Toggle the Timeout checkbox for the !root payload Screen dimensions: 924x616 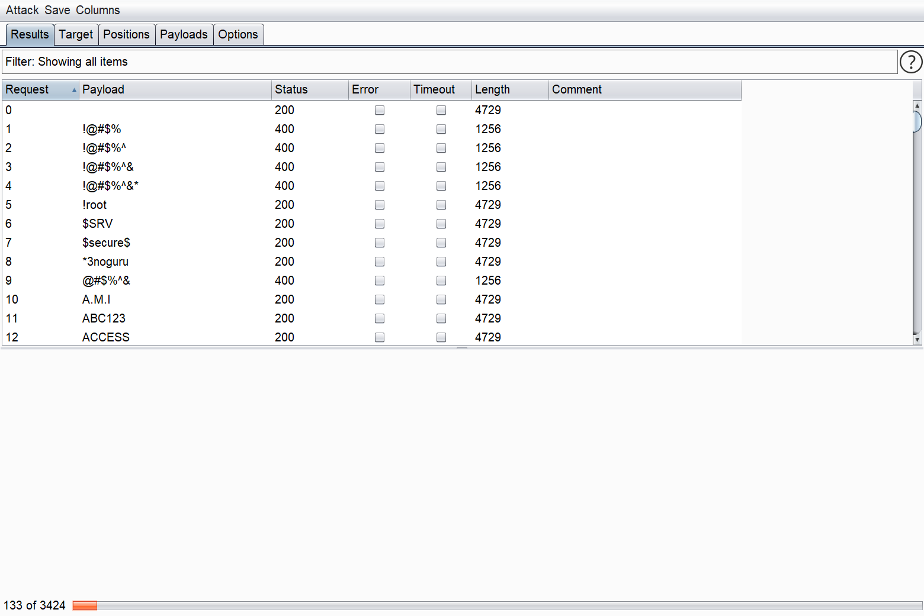(x=441, y=205)
